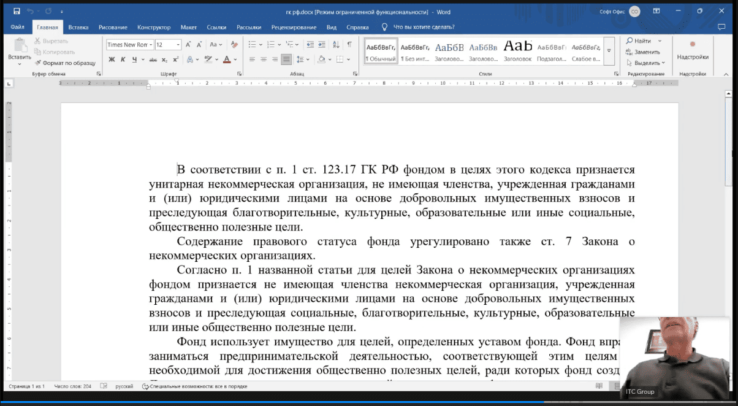Screen dimensions: 738x406
Task: Open the Times New Roman font dropdown
Action: pyautogui.click(x=151, y=45)
